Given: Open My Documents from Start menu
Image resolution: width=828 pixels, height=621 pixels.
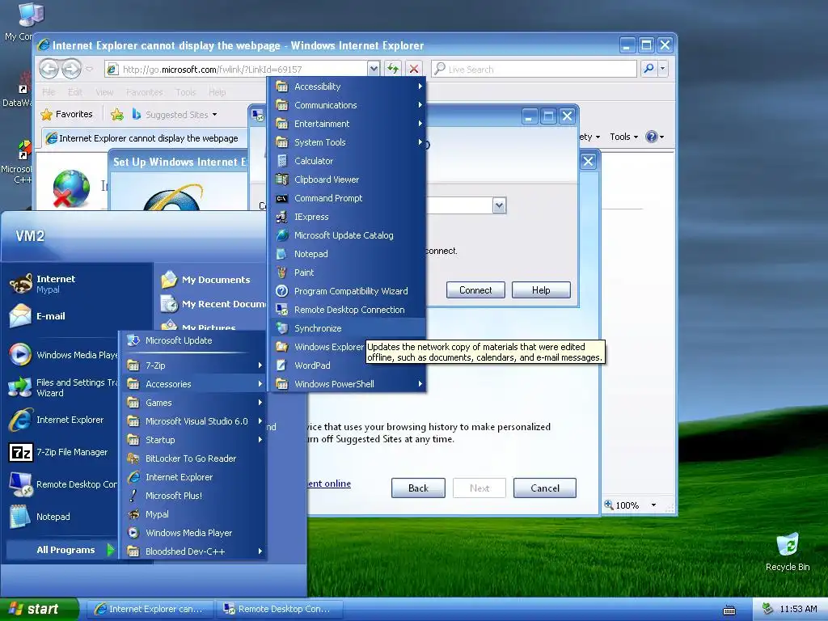Looking at the screenshot, I should tap(211, 279).
